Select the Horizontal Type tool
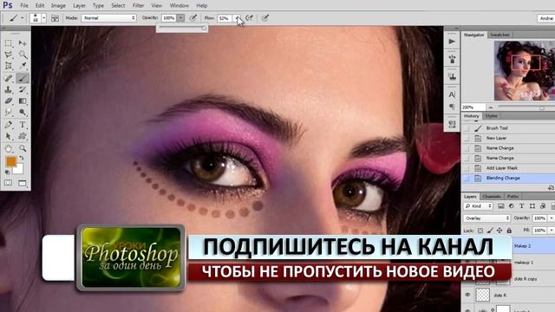 (x=23, y=125)
